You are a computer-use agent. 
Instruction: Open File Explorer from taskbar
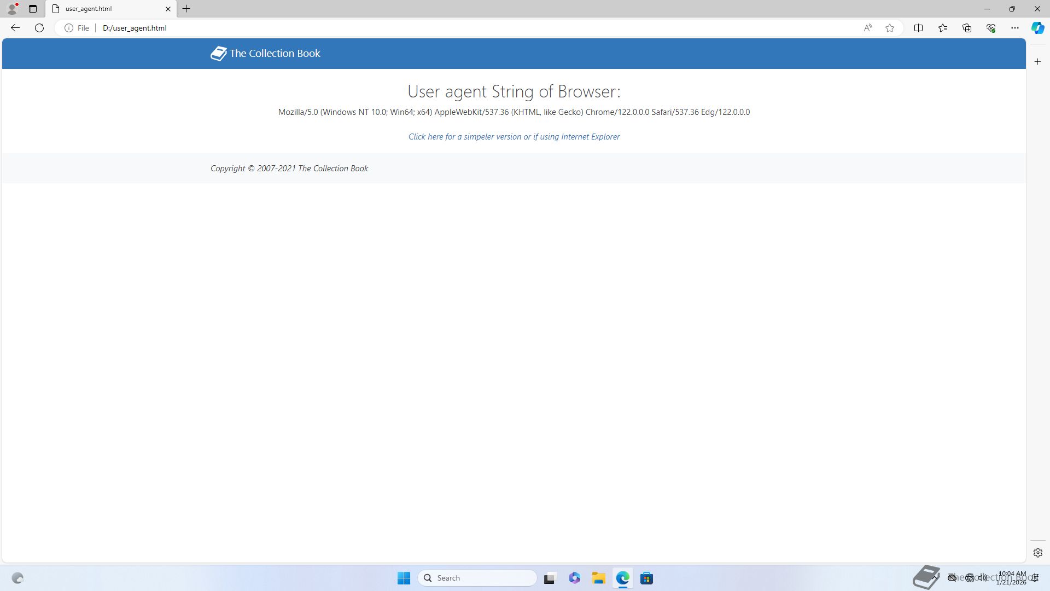coord(598,578)
